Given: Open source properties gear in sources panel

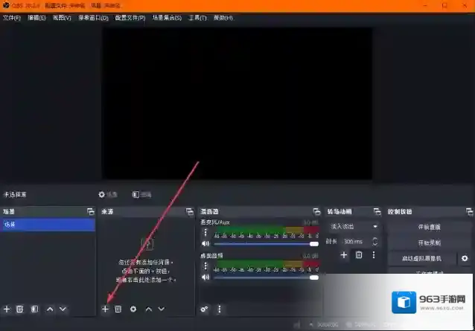Looking at the screenshot, I should coord(133,309).
